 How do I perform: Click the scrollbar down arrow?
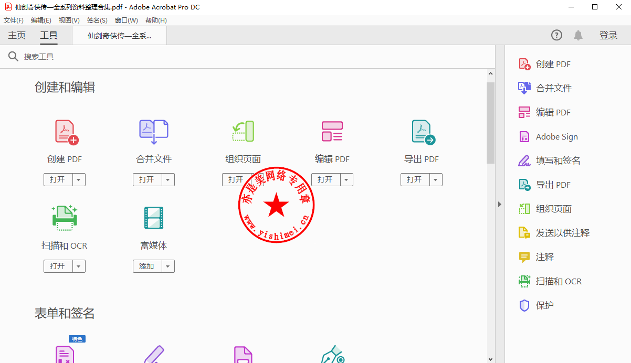(x=490, y=359)
